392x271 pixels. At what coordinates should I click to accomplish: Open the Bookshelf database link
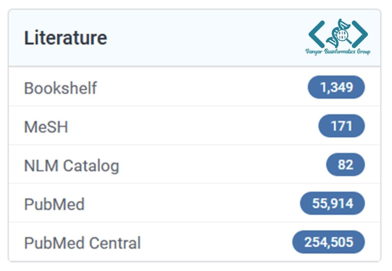click(x=60, y=88)
